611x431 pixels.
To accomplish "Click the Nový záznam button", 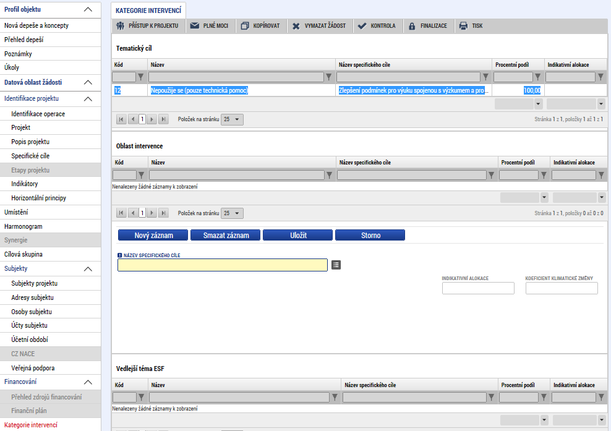I will tap(153, 235).
